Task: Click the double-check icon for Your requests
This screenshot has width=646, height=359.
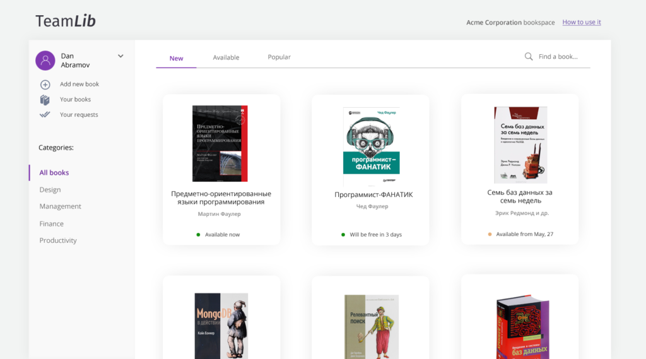Action: tap(45, 115)
